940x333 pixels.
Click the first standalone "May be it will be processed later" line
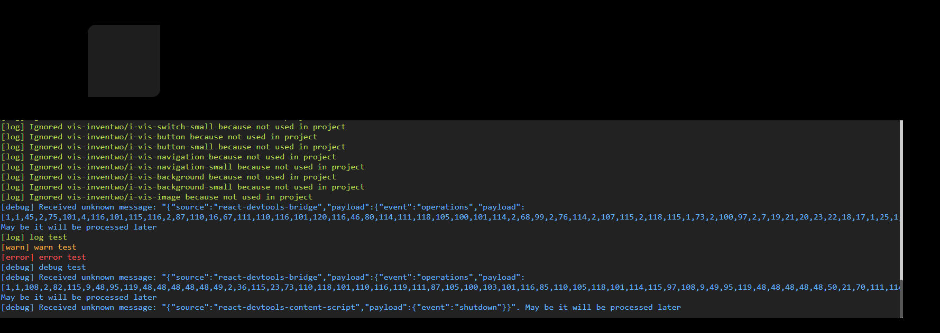click(79, 227)
